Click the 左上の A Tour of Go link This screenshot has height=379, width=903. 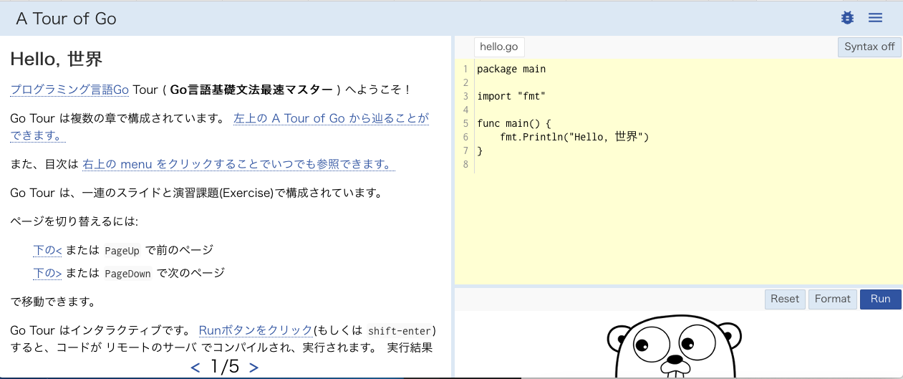(219, 127)
